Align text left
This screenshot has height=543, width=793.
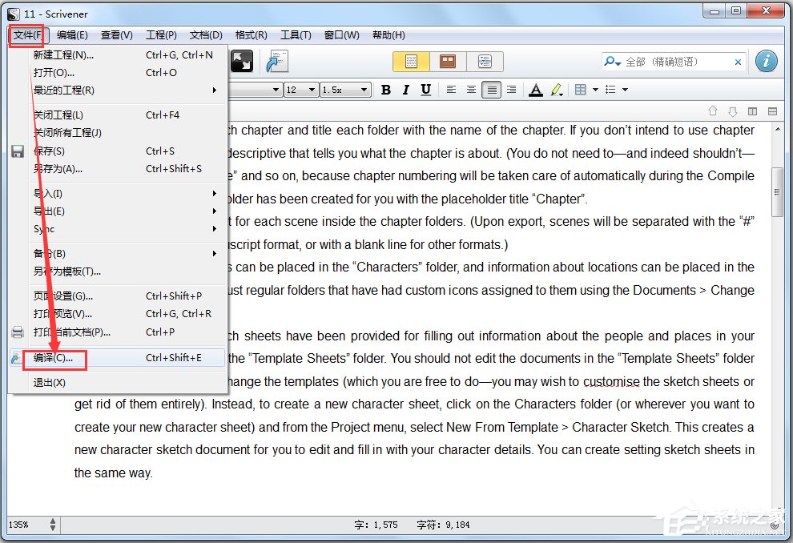point(451,90)
